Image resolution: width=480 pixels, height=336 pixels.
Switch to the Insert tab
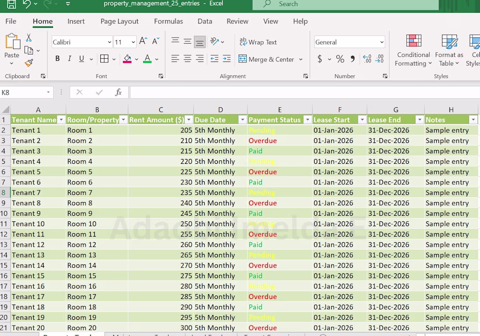click(76, 21)
